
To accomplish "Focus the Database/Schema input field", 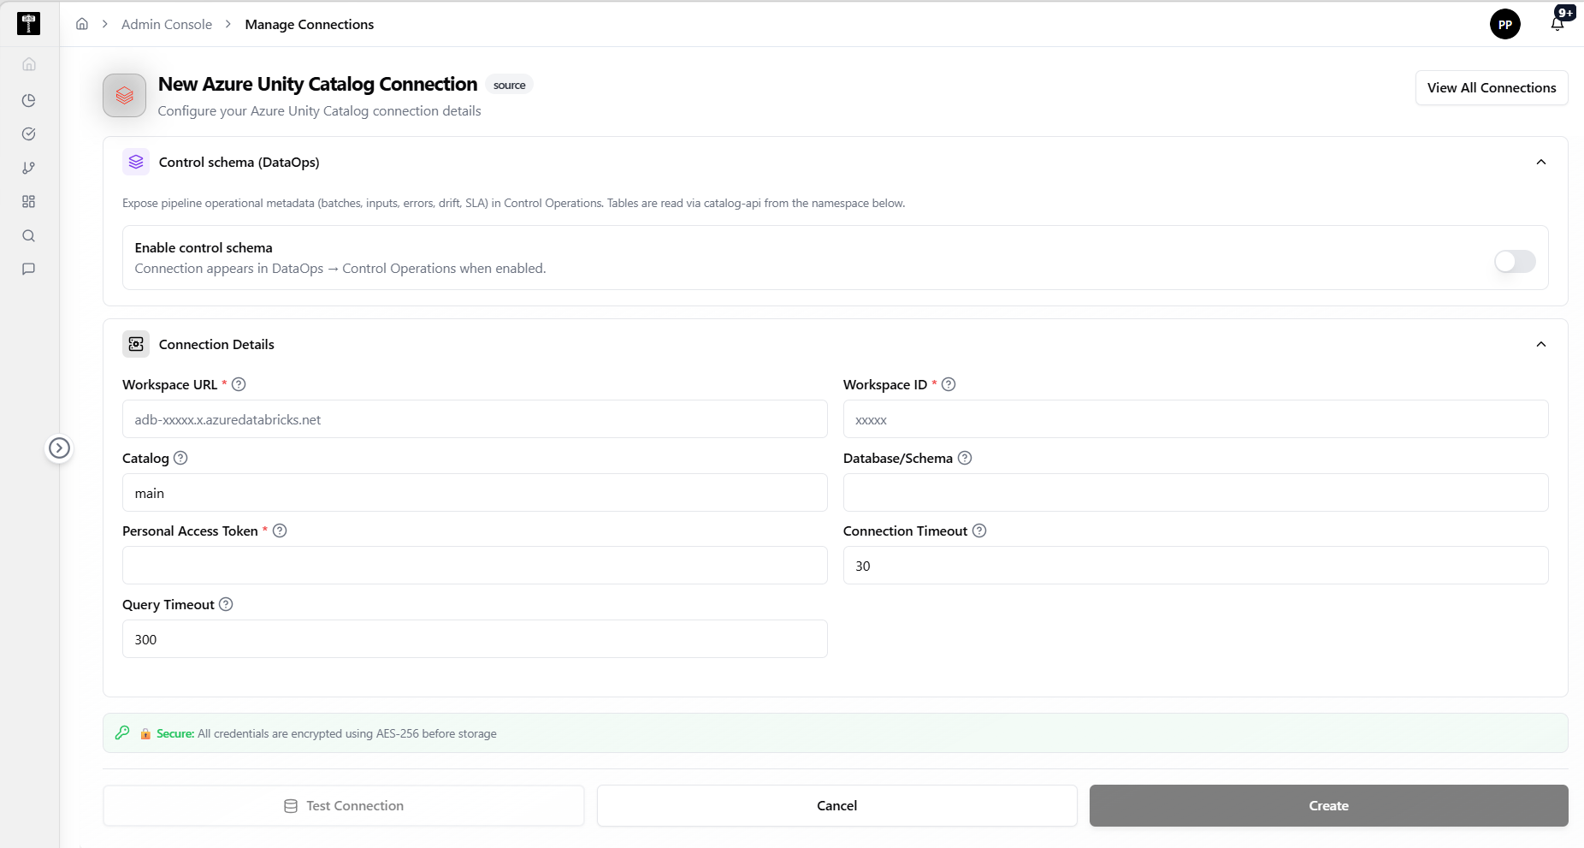I will (x=1196, y=493).
